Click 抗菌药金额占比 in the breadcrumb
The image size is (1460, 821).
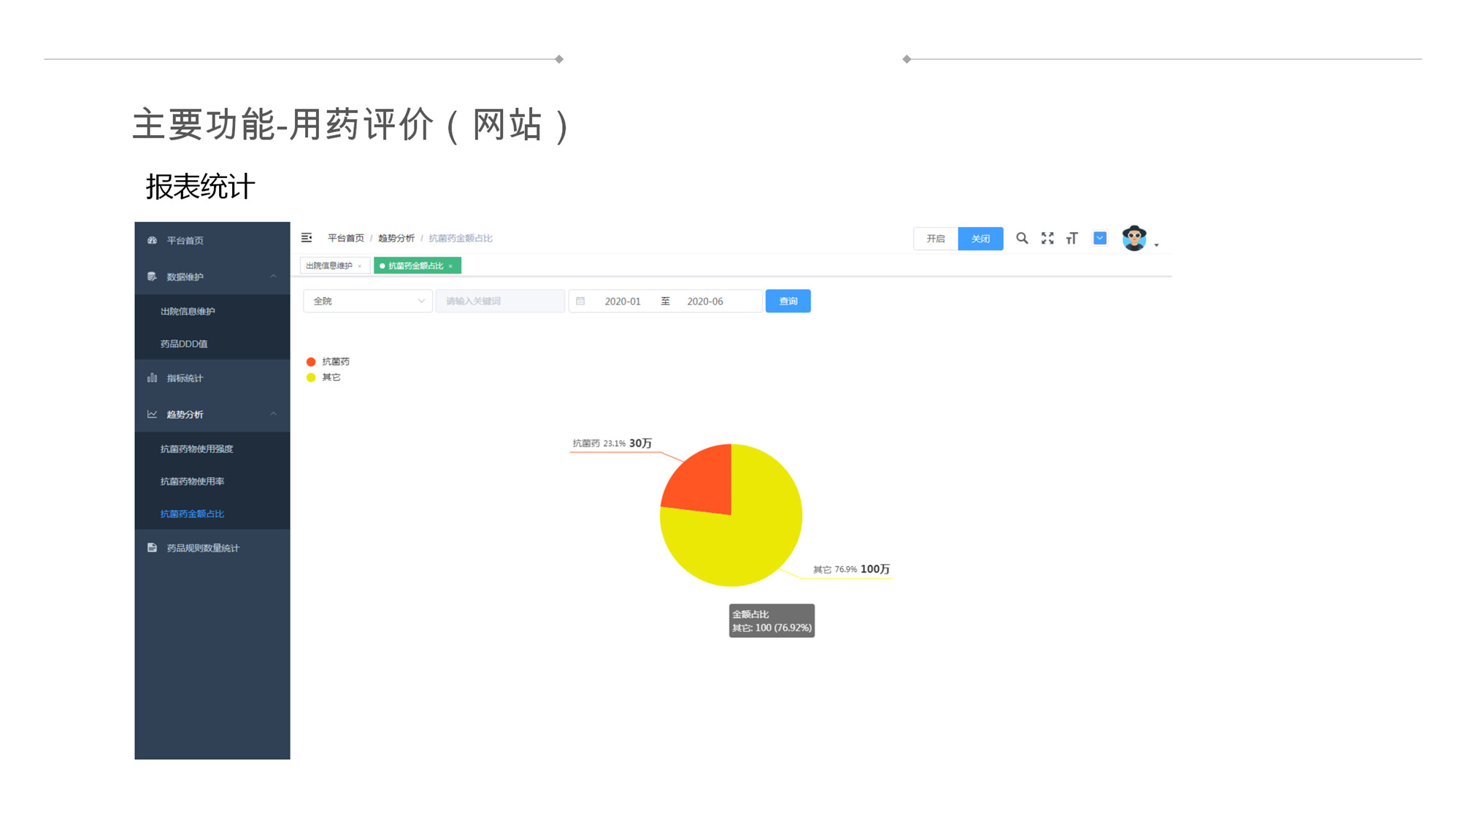[460, 238]
